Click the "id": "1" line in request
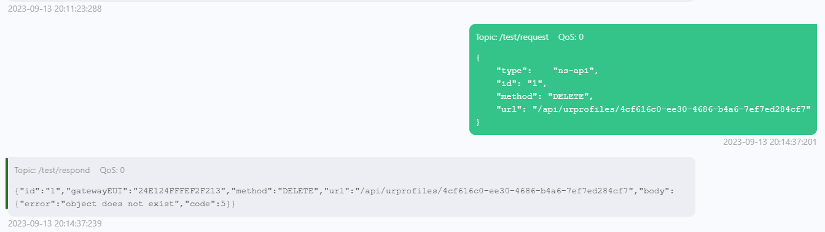Screen dimensions: 825x232 [x=521, y=83]
